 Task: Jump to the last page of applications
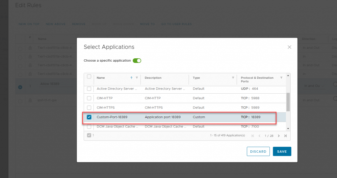tap(285, 136)
